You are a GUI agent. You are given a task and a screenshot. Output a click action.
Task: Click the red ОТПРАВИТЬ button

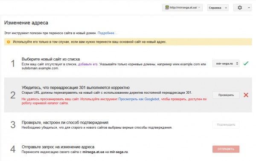pos(226,149)
